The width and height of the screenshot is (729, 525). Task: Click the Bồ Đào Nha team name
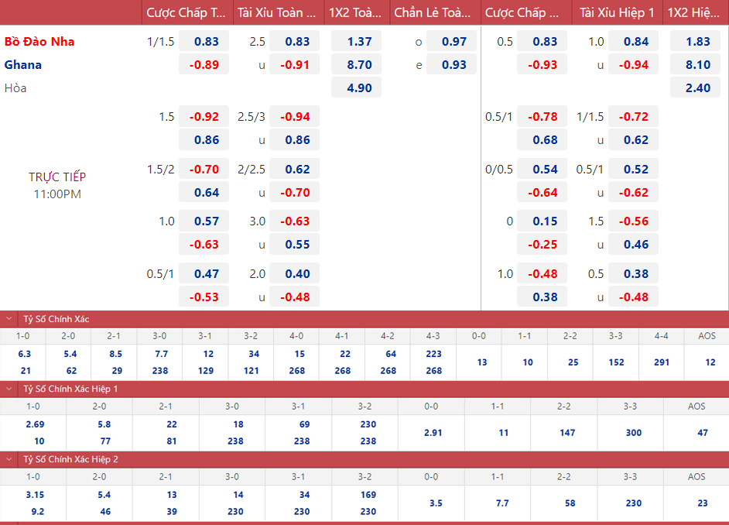(39, 41)
